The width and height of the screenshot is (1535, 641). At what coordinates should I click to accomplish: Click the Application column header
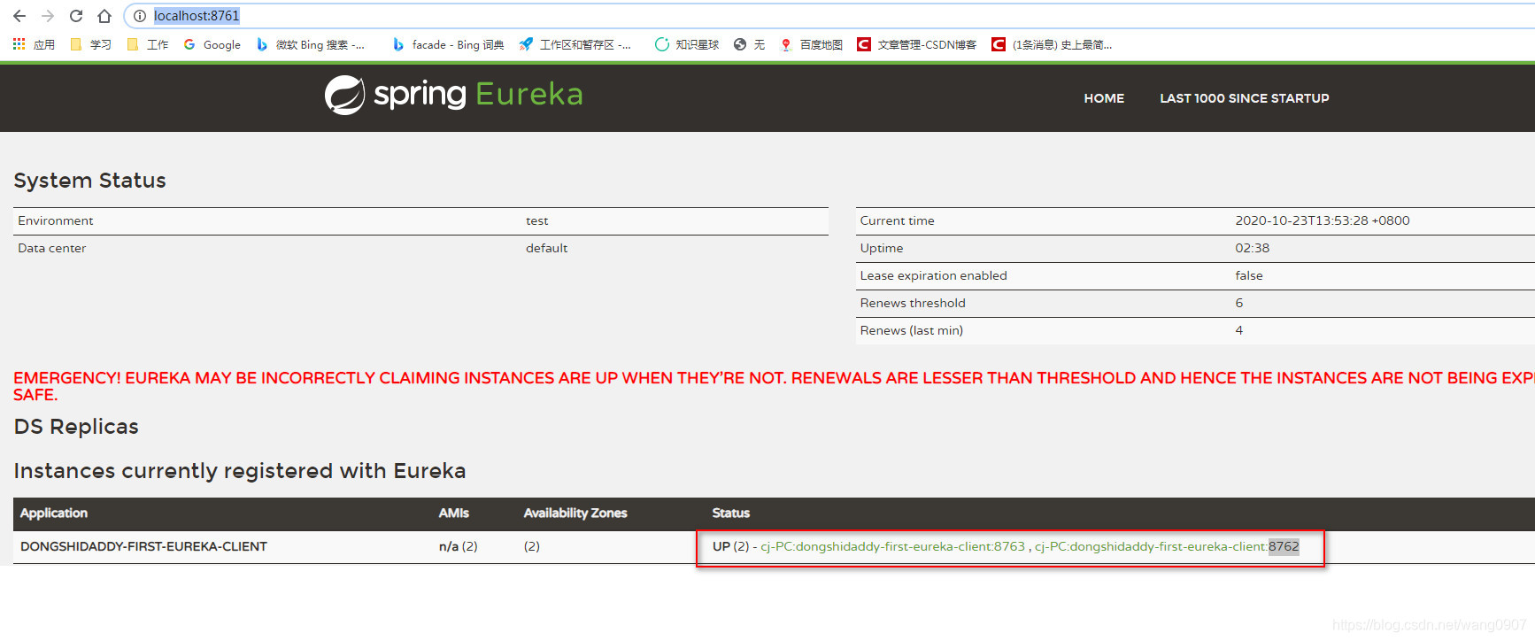[x=54, y=513]
